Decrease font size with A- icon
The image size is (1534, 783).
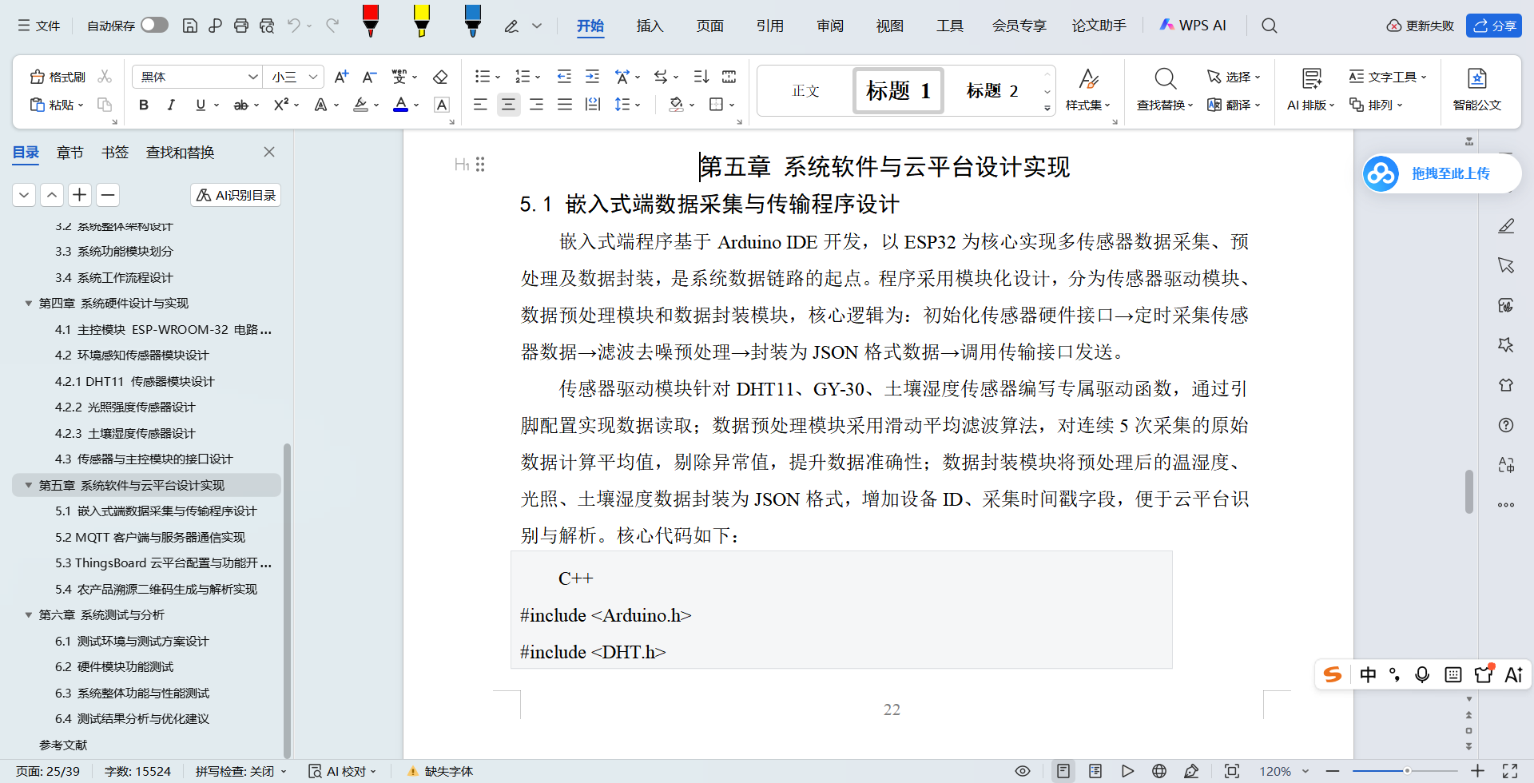pos(369,77)
